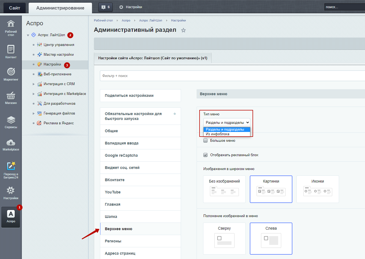Click the Генерация файлов SEO icon
This screenshot has height=259, width=365.
tap(40, 113)
